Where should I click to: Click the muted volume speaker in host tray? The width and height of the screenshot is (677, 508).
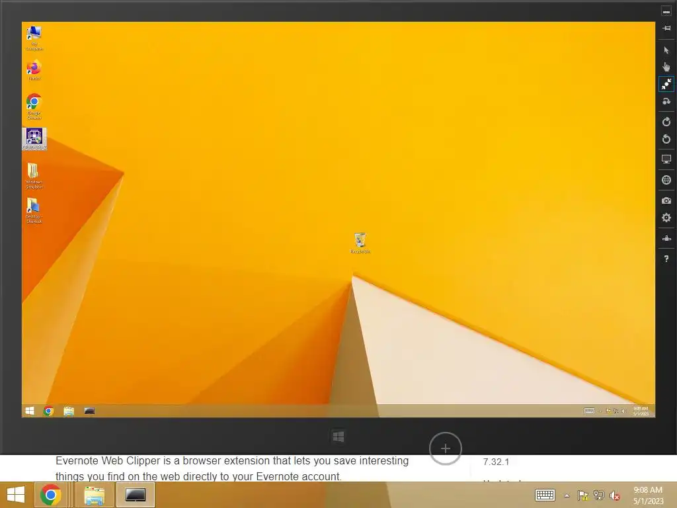(614, 495)
